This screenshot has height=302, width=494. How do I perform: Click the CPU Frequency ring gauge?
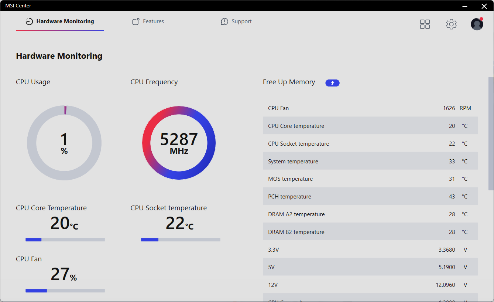[179, 143]
